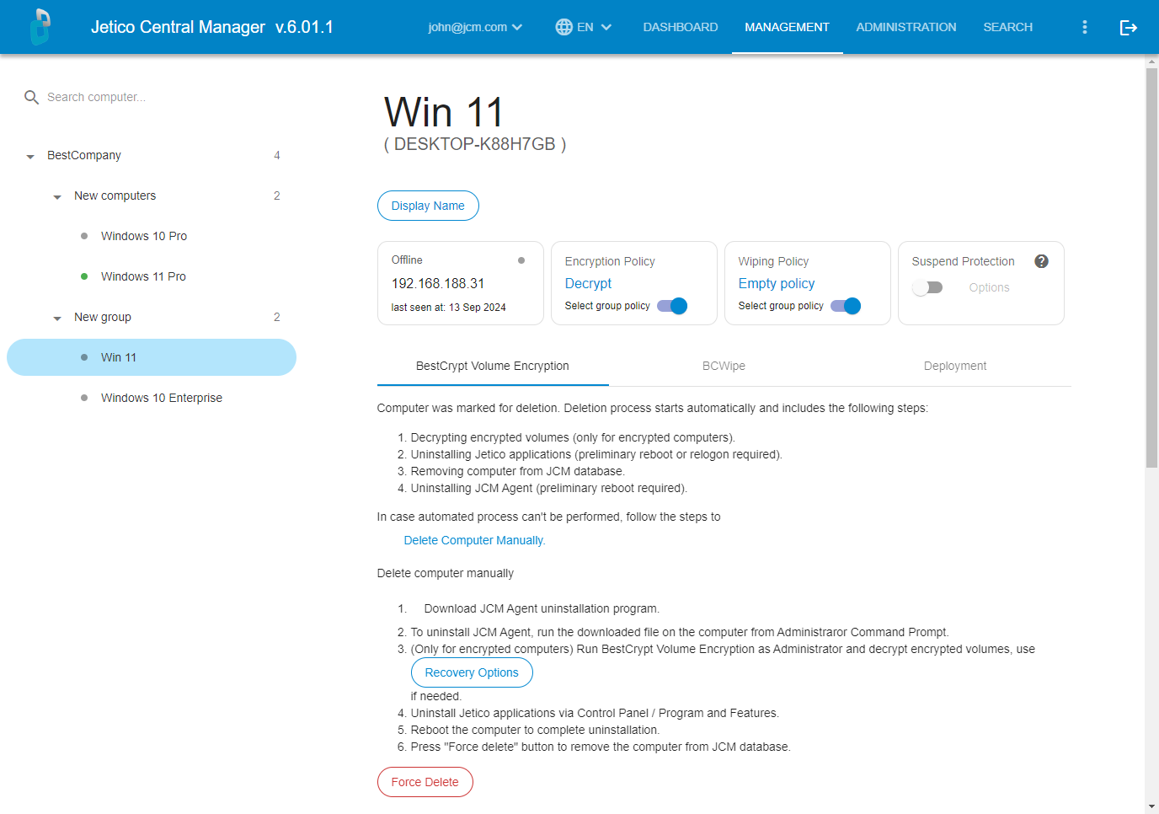
Task: Click the Jetico logo icon
Action: point(40,27)
